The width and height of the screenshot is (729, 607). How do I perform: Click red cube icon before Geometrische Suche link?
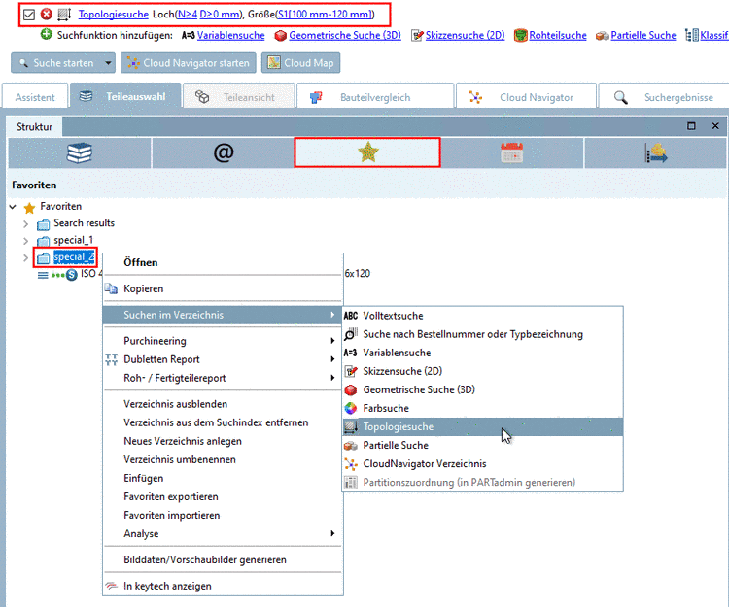point(280,35)
